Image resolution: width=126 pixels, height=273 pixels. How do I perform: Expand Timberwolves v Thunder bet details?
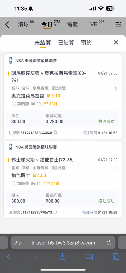click(115, 89)
